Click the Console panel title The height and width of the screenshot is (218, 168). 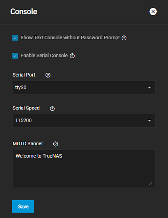tap(24, 11)
